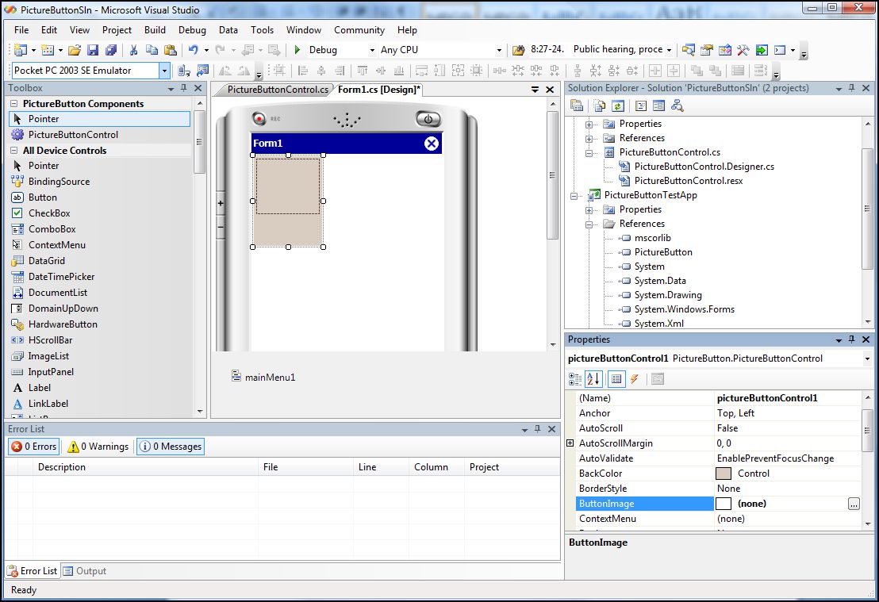879x602 pixels.
Task: Show the Events list in the Properties window
Action: 635,379
